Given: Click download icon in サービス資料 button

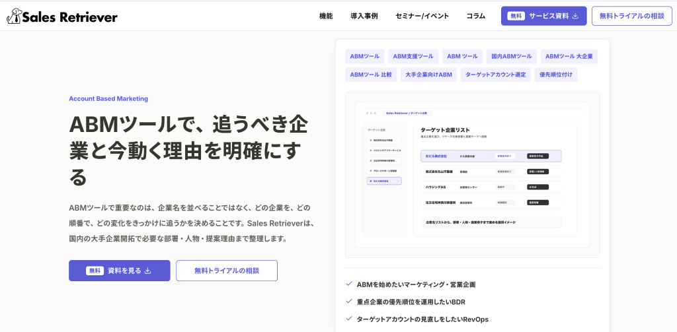Looking at the screenshot, I should 575,17.
